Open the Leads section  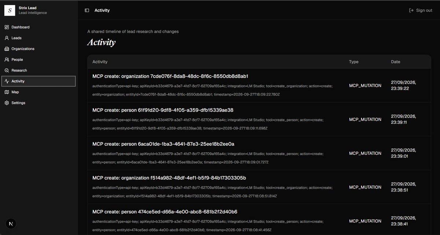(x=38, y=38)
